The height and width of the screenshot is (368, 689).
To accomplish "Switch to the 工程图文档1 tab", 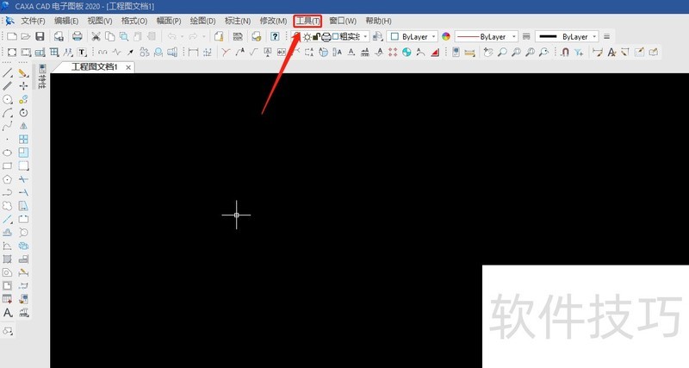I will point(95,67).
